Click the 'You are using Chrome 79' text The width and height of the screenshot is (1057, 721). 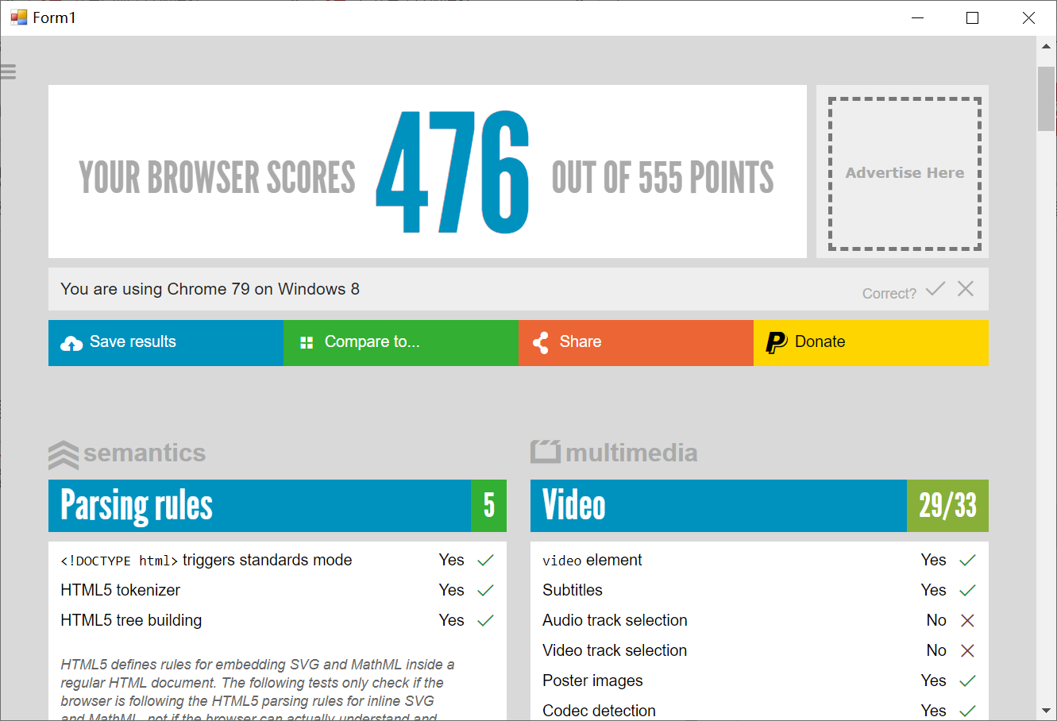click(x=210, y=289)
